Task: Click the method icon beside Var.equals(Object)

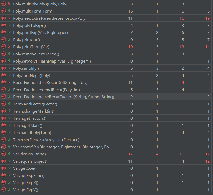Action: (4, 161)
